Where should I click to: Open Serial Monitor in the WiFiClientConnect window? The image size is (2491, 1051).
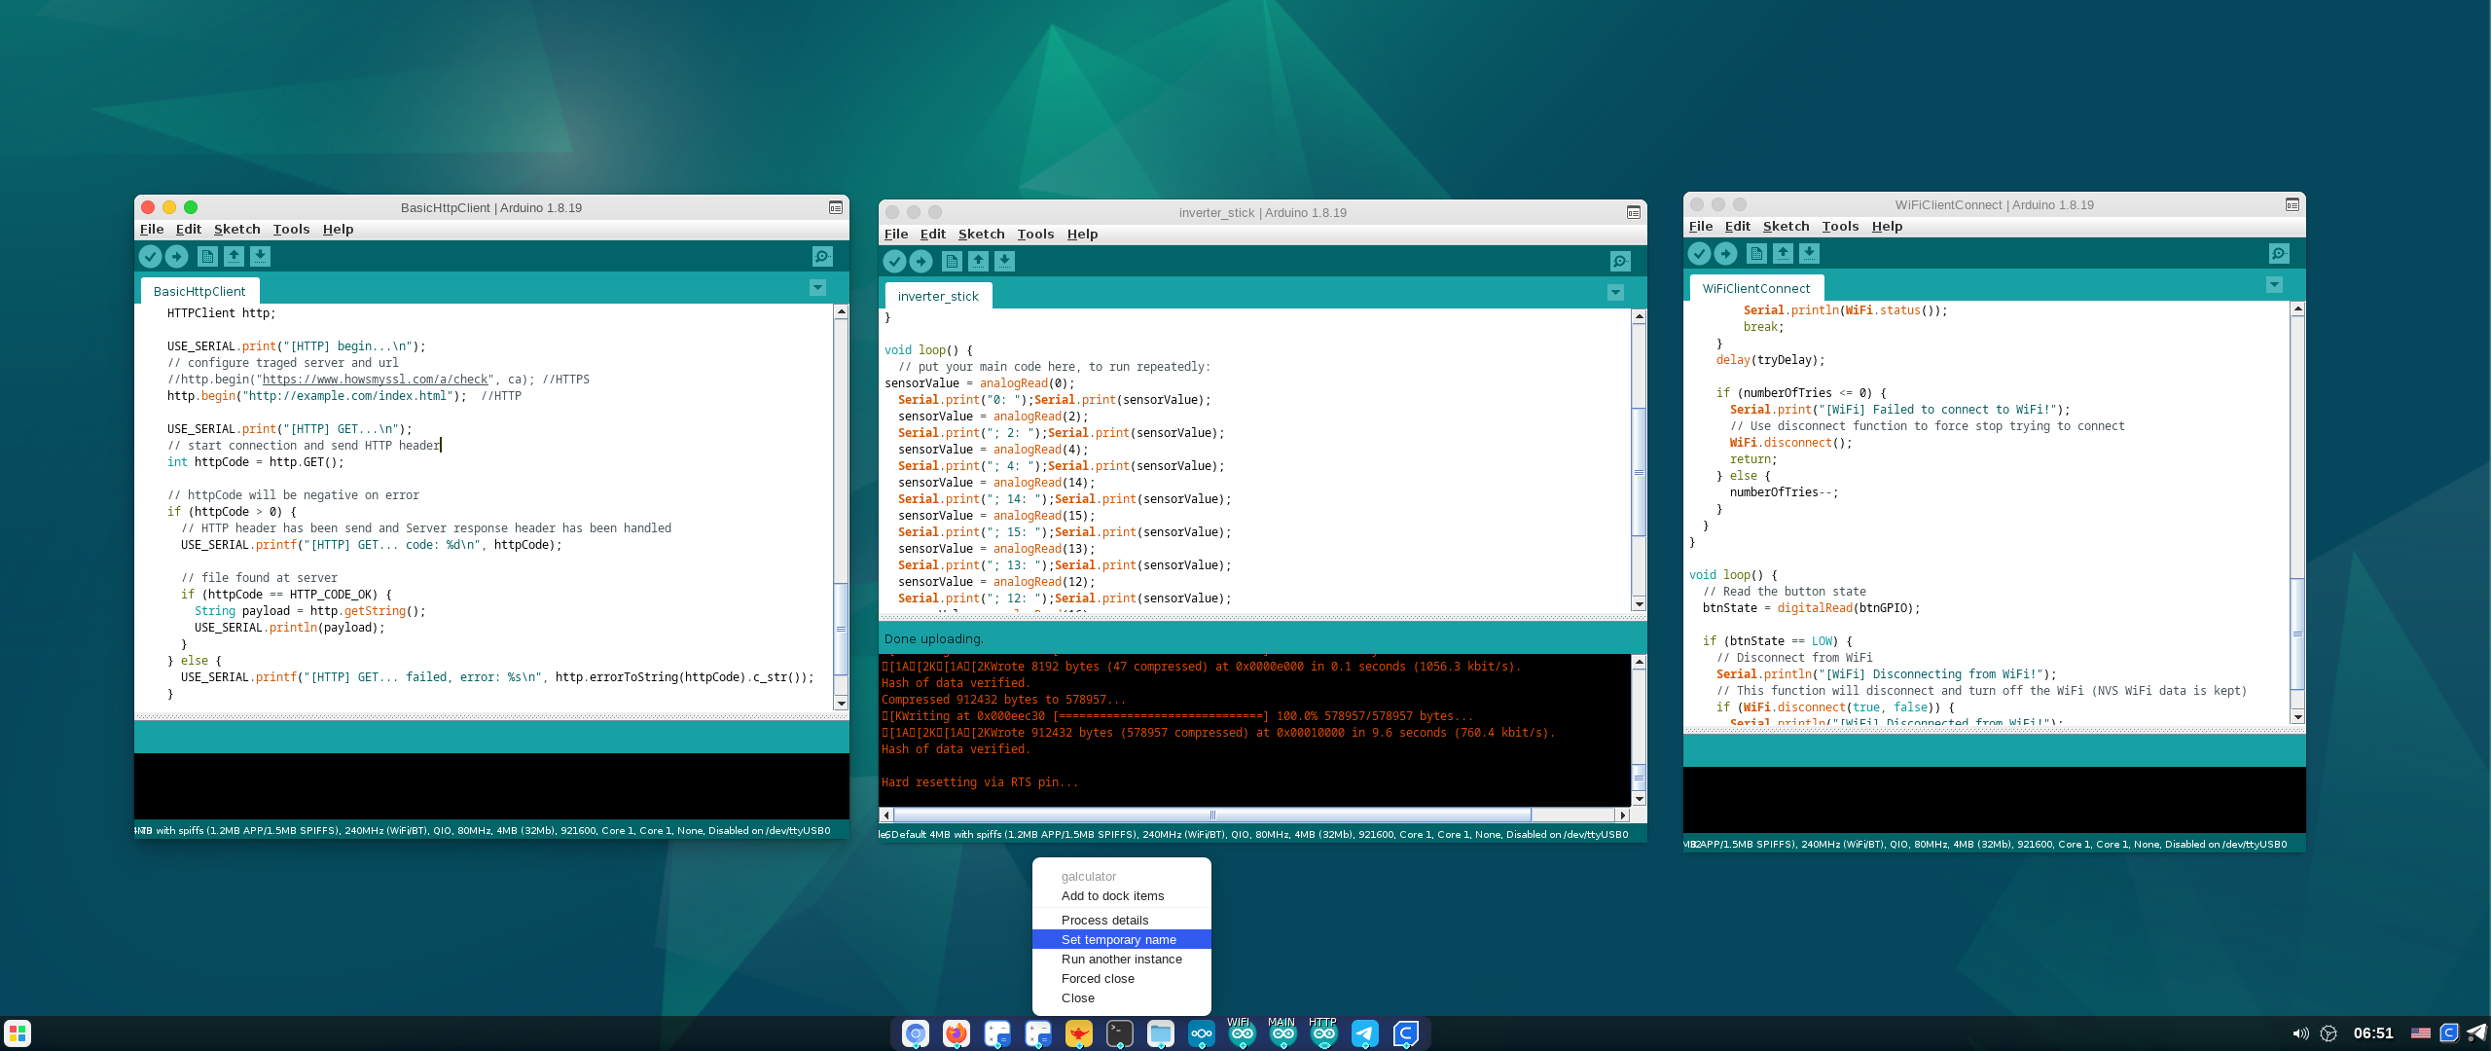tap(2279, 253)
